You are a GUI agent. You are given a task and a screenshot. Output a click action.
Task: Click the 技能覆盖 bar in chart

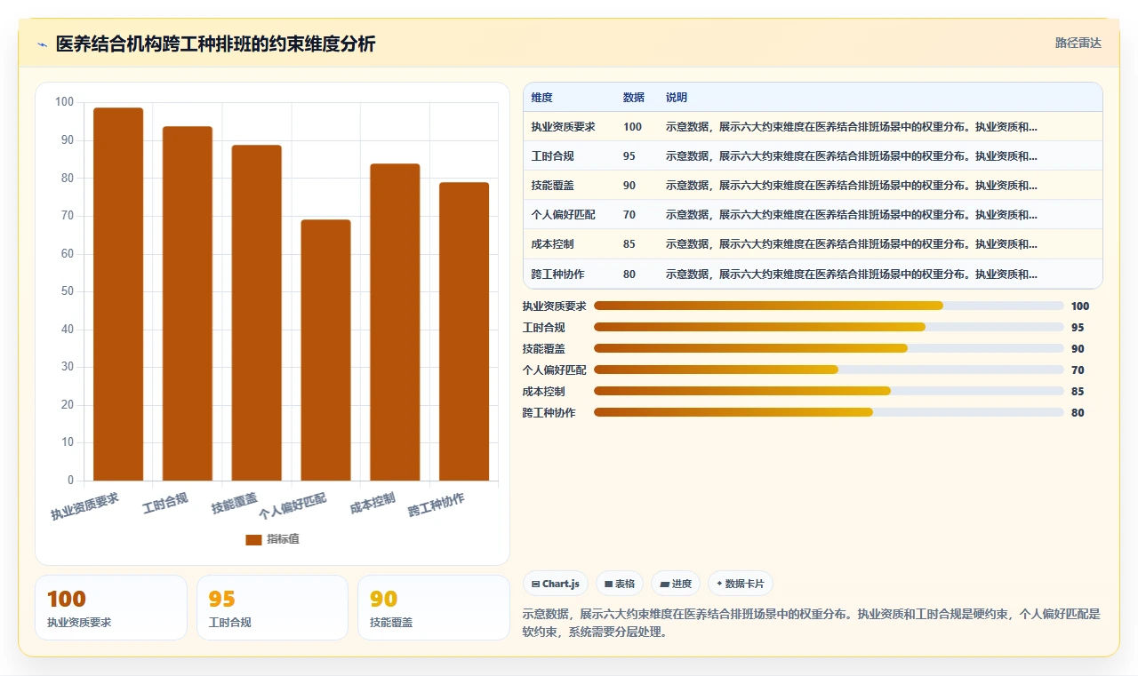257,313
